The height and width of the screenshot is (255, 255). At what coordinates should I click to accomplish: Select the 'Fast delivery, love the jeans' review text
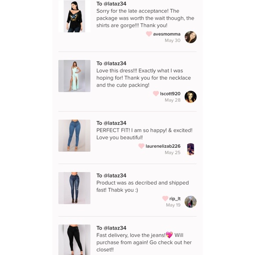pos(144,242)
